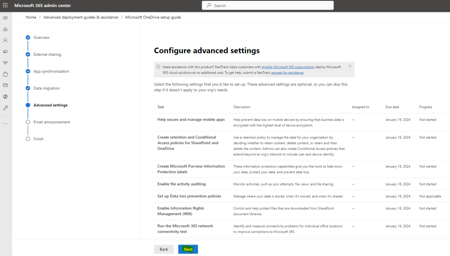This screenshot has width=450, height=256.
Task: Click search magnifier icon
Action: click(x=209, y=5)
